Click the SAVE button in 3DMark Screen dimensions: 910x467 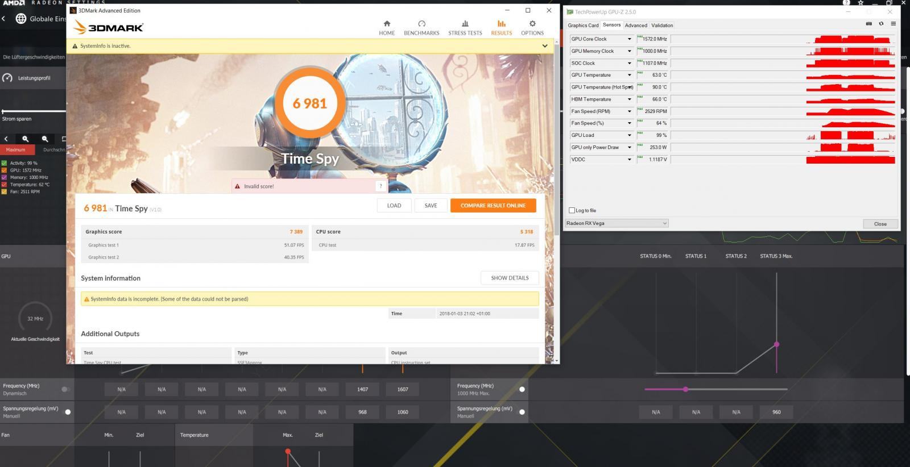click(431, 206)
